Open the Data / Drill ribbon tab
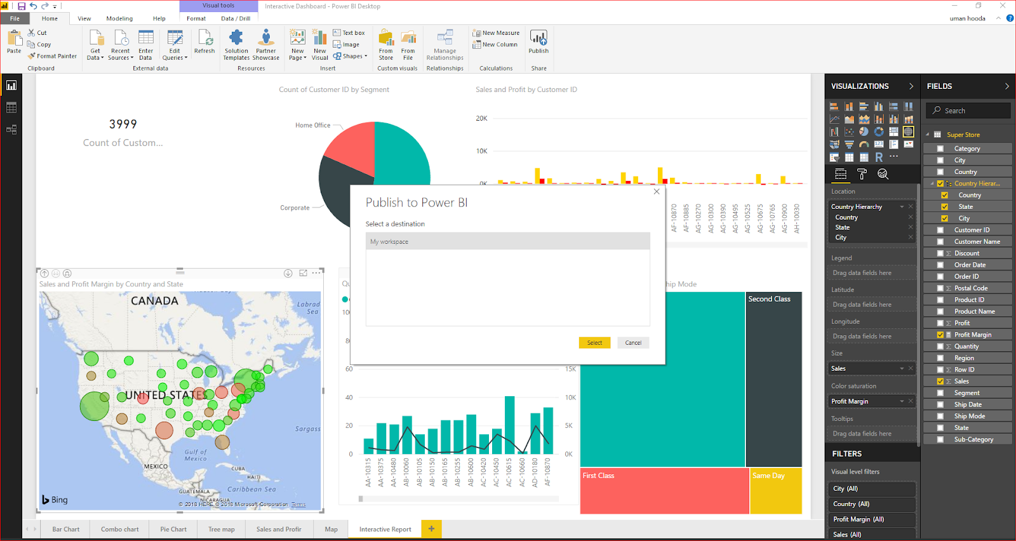The image size is (1016, 541). point(236,18)
